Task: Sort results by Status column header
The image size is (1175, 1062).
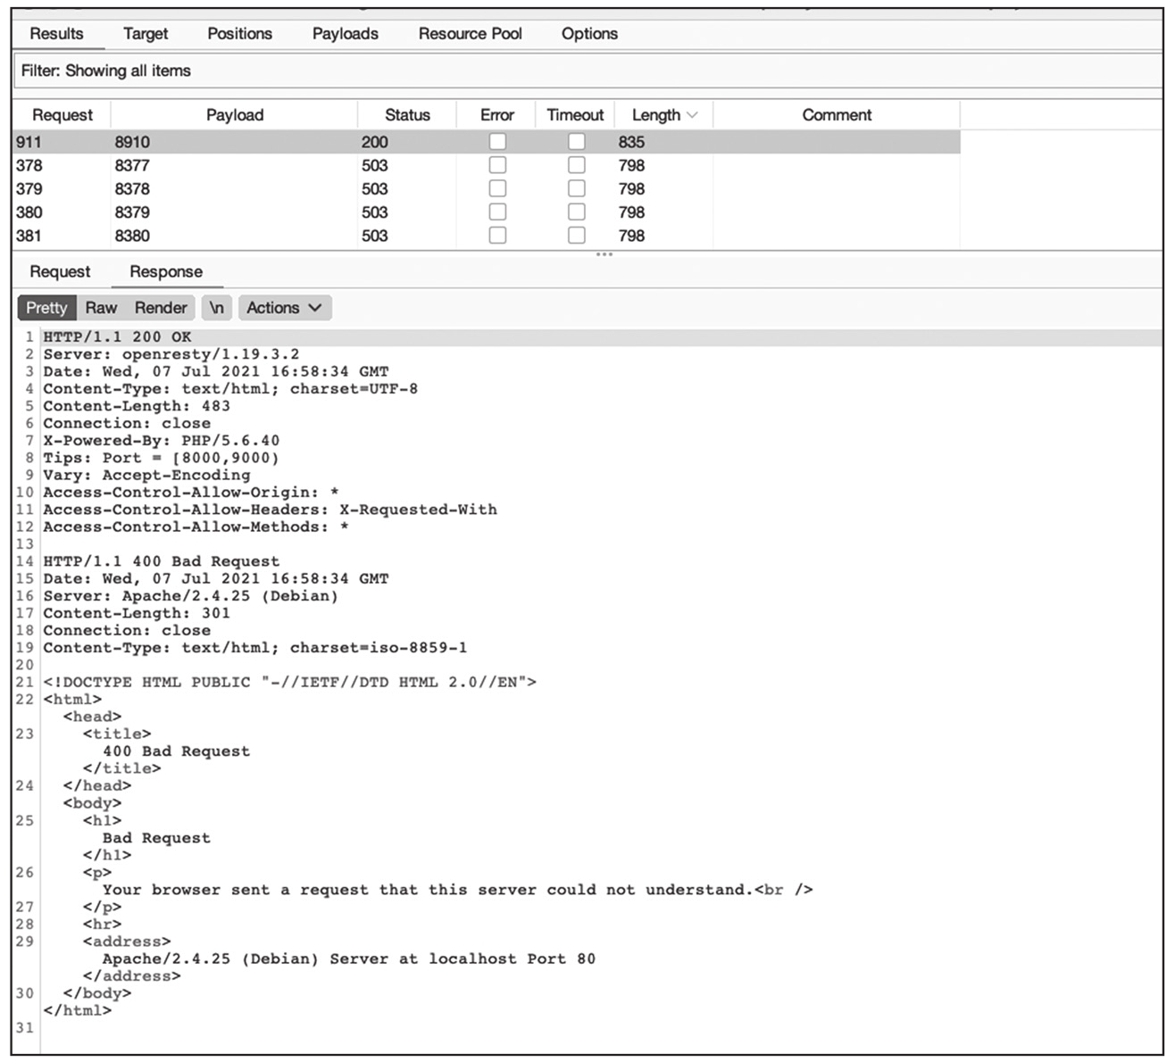Action: 407,115
